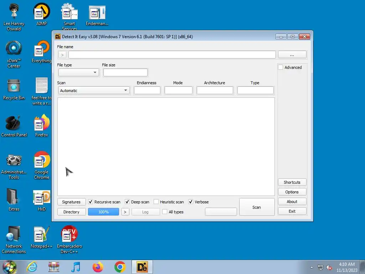Select the HxD desktop shortcut
This screenshot has height=274, width=365.
pos(41,200)
